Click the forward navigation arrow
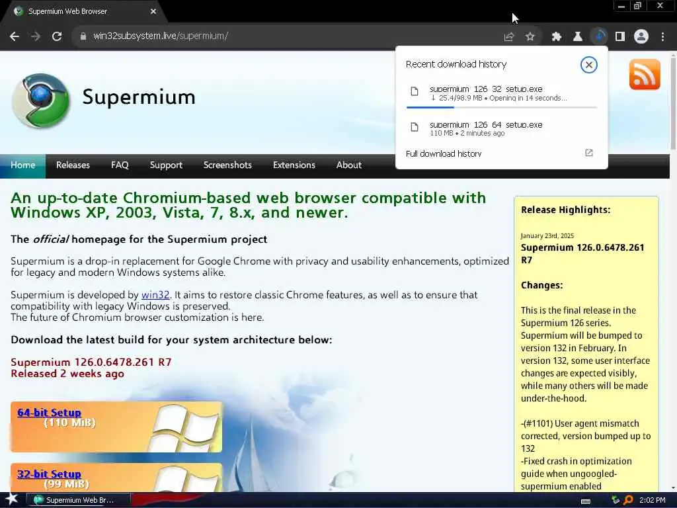Image resolution: width=677 pixels, height=508 pixels. pos(36,36)
